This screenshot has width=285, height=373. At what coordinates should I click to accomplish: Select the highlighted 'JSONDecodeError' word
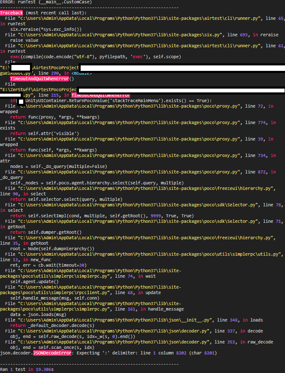[52, 353]
